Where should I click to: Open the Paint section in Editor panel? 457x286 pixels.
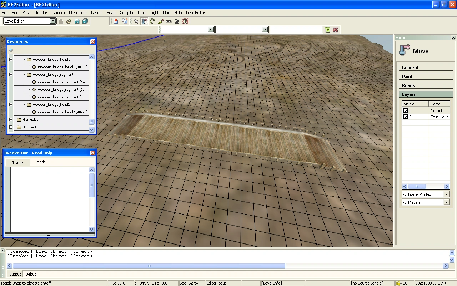(x=426, y=77)
